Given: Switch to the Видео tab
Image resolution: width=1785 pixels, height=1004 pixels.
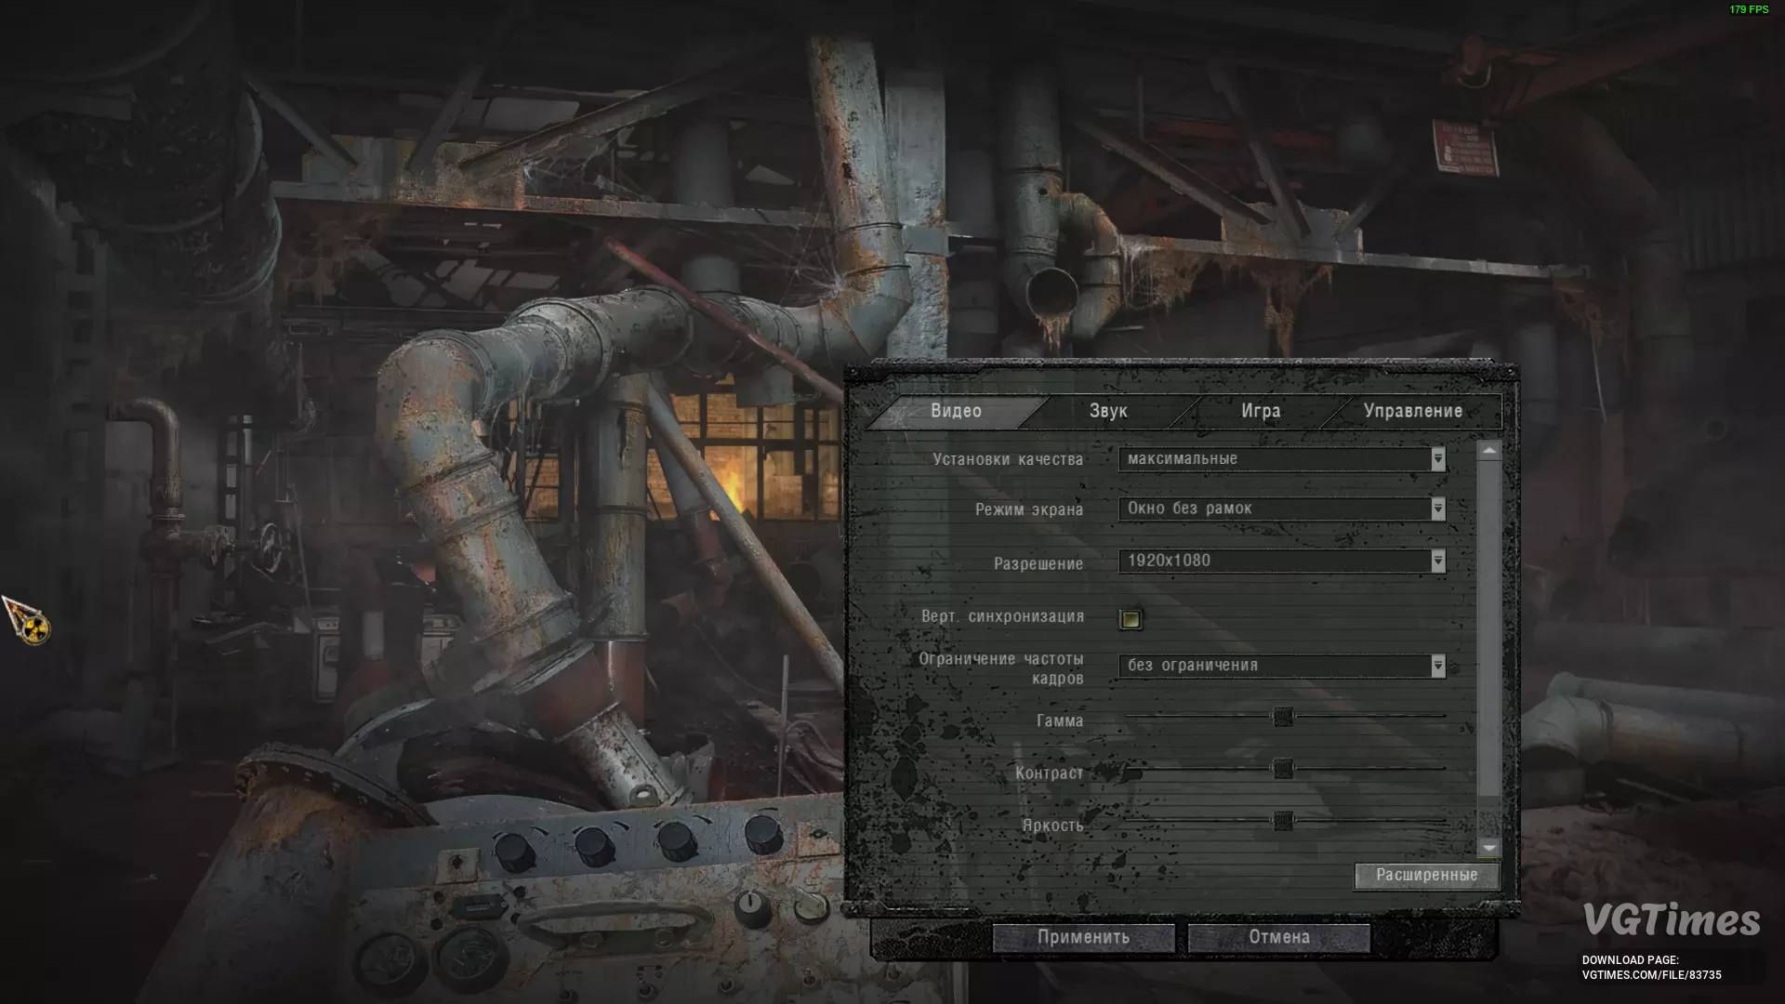Looking at the screenshot, I should coord(957,411).
